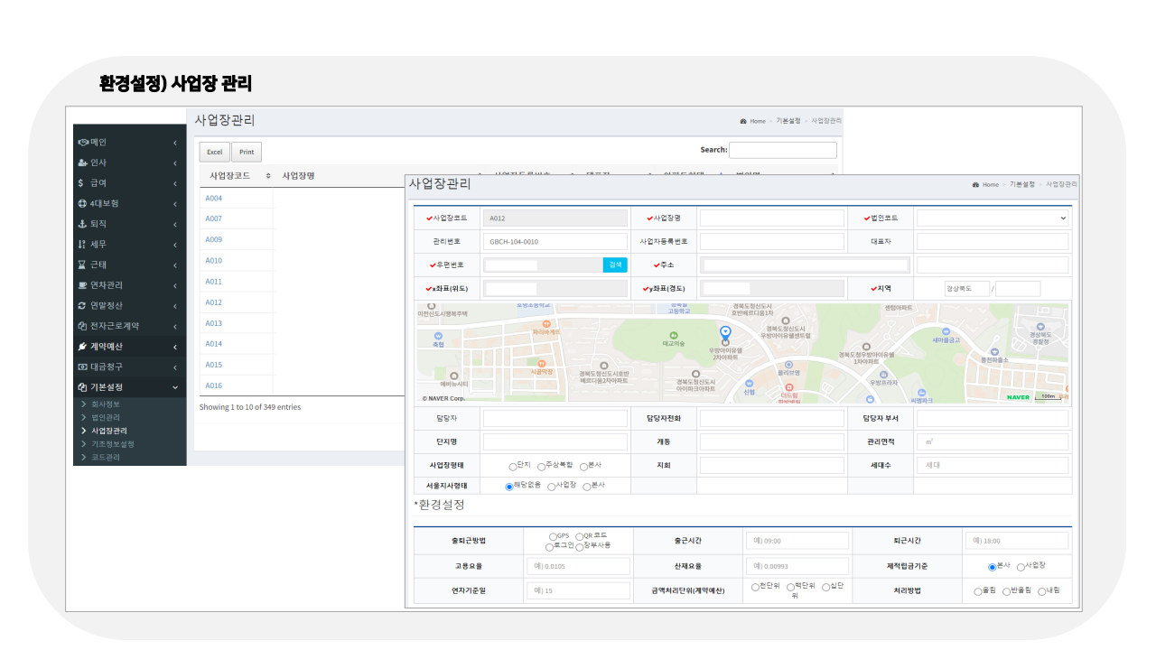Click the 근태 hourglass icon

click(82, 265)
